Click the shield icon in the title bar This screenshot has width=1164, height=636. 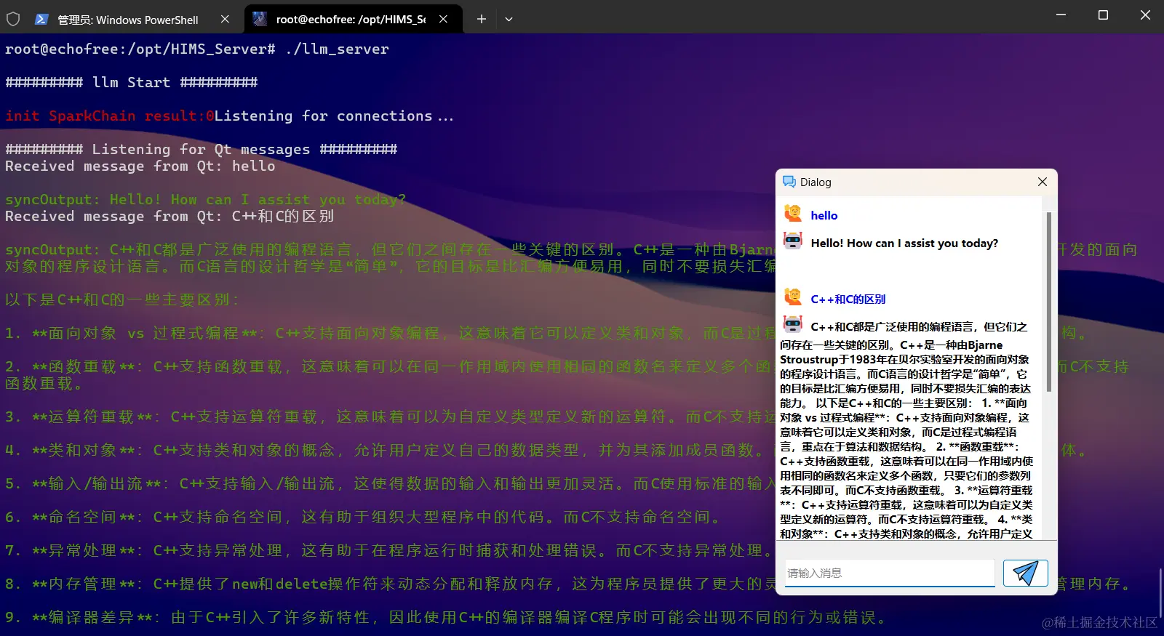[13, 20]
